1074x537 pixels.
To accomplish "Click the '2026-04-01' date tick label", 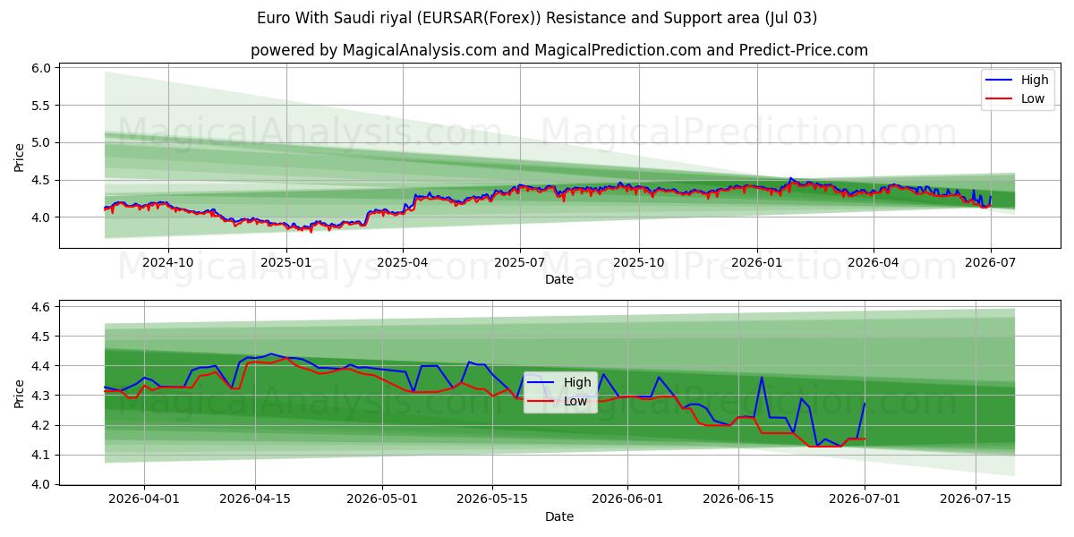I will [x=144, y=499].
